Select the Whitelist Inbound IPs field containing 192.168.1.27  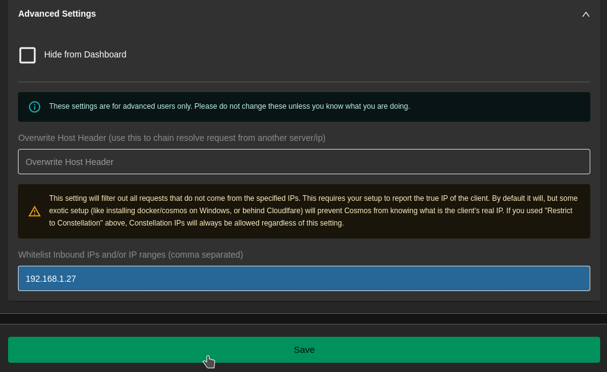coord(304,278)
